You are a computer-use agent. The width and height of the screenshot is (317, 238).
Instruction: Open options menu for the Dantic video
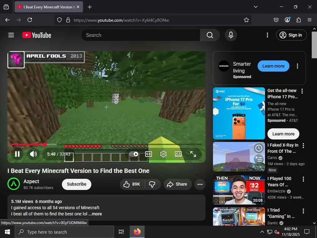(x=303, y=211)
